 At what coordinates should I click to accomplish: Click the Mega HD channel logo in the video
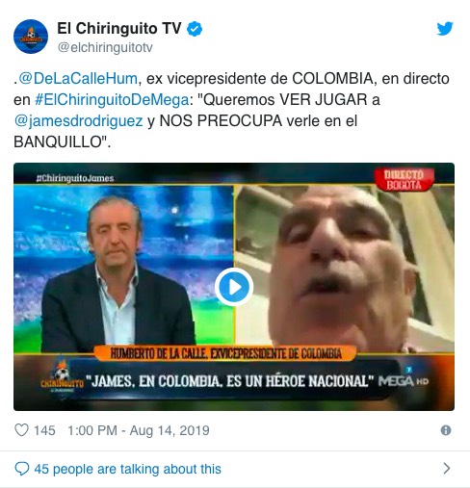pyautogui.click(x=404, y=381)
